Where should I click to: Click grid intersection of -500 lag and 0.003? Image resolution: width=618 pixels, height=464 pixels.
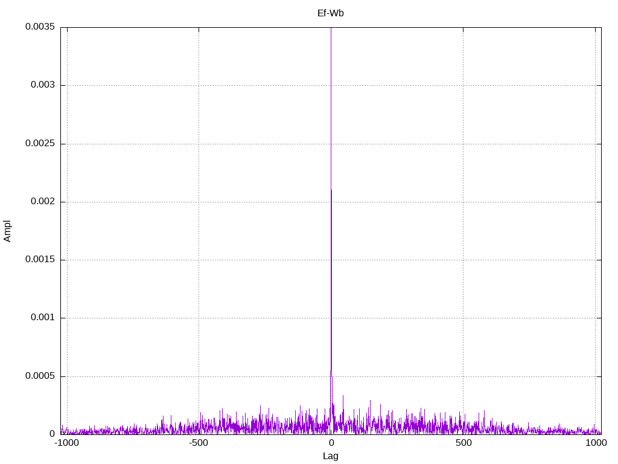coord(199,85)
